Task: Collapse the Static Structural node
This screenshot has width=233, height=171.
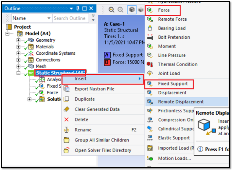Action: (18, 73)
